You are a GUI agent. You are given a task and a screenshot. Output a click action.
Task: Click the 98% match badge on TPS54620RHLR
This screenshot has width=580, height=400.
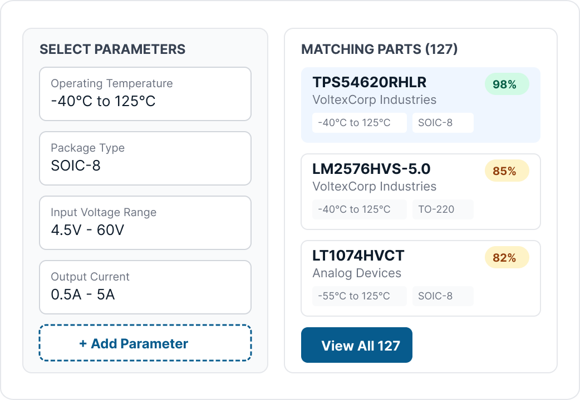point(507,84)
